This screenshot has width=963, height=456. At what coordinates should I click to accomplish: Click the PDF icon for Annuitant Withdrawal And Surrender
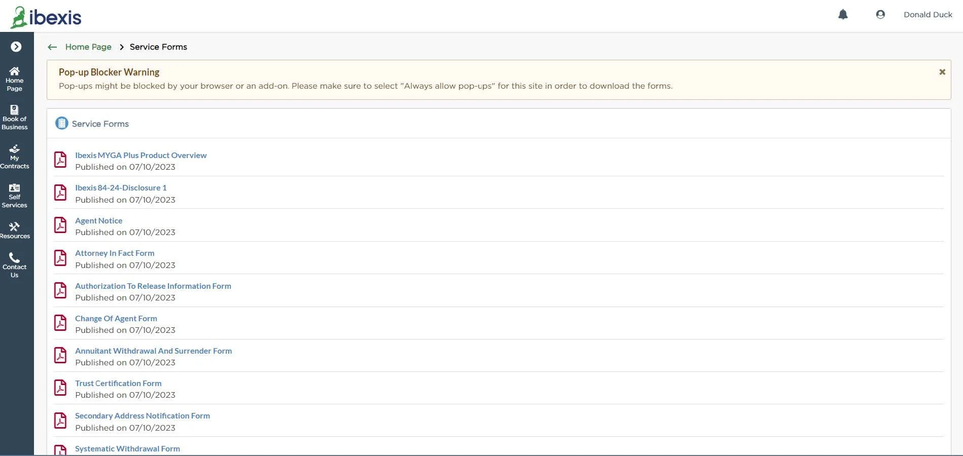[60, 355]
